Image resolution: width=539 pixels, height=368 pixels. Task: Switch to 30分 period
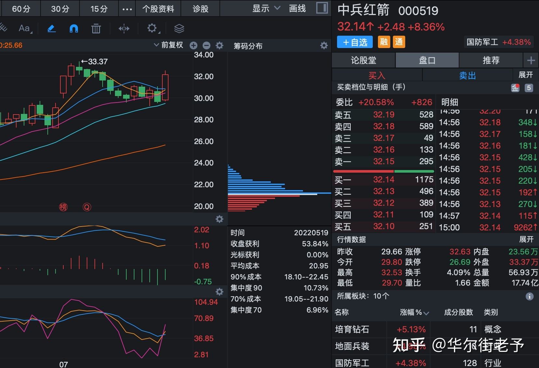tap(60, 9)
